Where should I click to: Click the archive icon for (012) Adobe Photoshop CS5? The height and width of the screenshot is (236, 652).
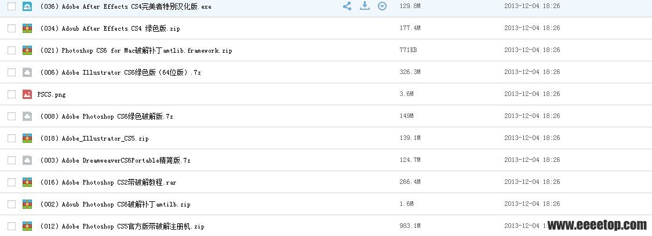click(27, 226)
